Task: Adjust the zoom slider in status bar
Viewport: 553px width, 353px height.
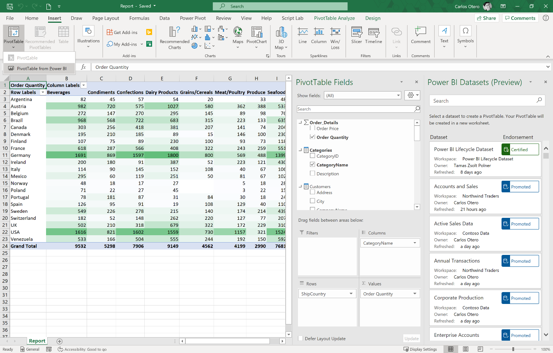Action: click(513, 349)
